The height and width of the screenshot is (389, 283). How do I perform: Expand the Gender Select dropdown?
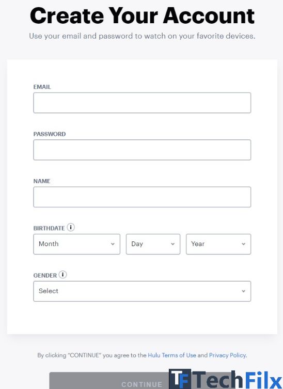[142, 291]
